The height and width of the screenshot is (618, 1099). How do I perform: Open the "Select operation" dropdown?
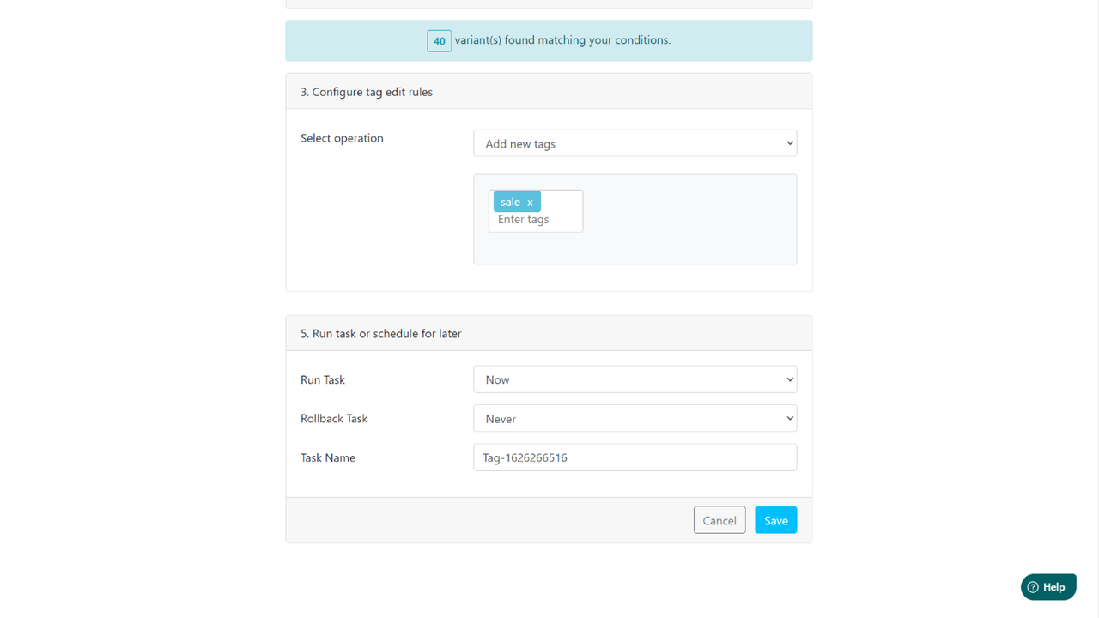tap(635, 142)
